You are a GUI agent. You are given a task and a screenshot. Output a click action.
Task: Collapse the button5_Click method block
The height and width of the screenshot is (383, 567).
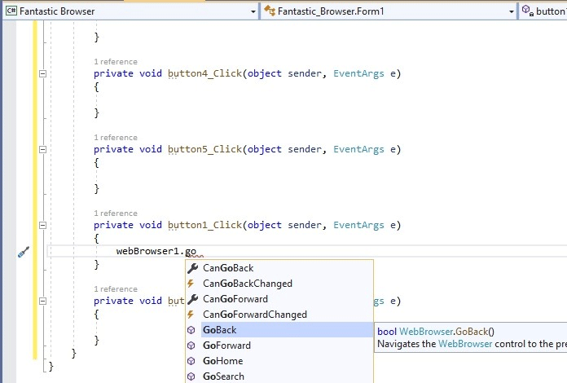coord(42,149)
